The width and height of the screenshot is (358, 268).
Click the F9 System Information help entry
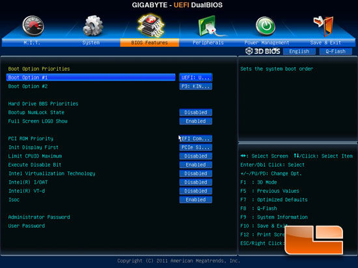click(274, 217)
